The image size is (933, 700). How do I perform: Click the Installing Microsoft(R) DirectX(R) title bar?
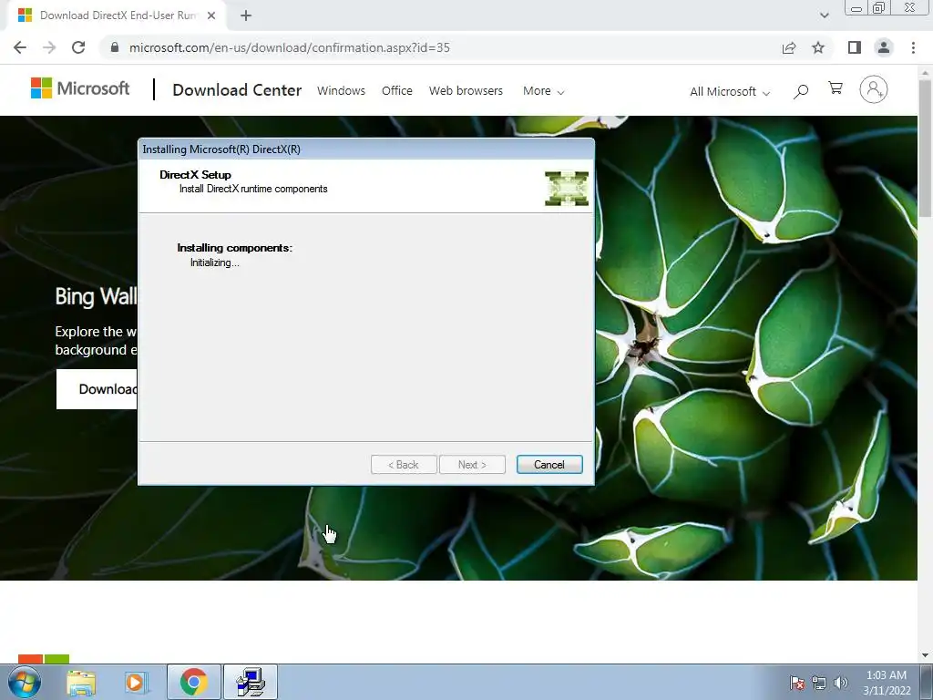366,149
